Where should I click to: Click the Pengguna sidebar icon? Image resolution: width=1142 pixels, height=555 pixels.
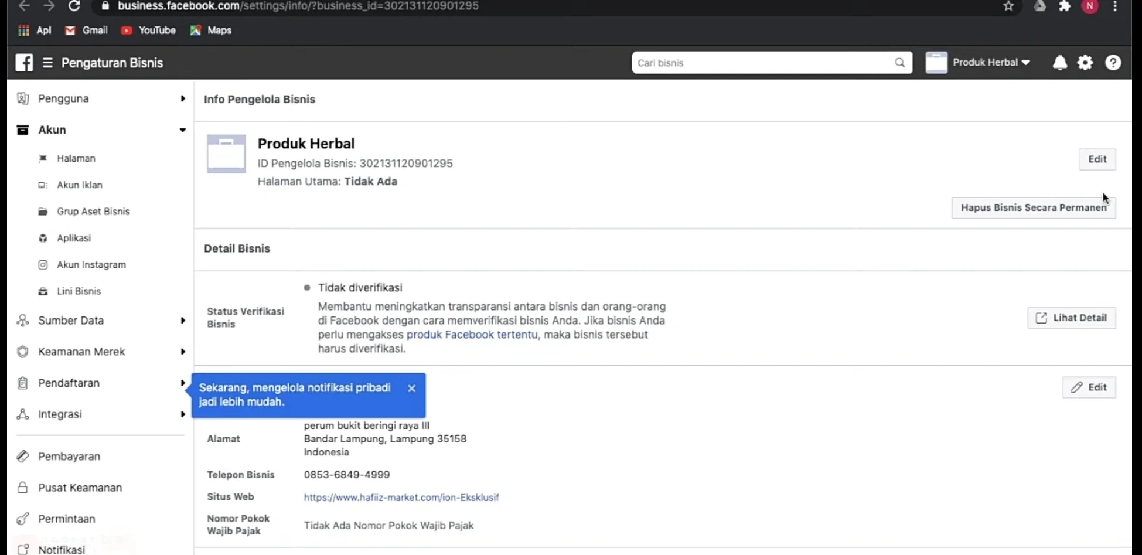pyautogui.click(x=23, y=98)
